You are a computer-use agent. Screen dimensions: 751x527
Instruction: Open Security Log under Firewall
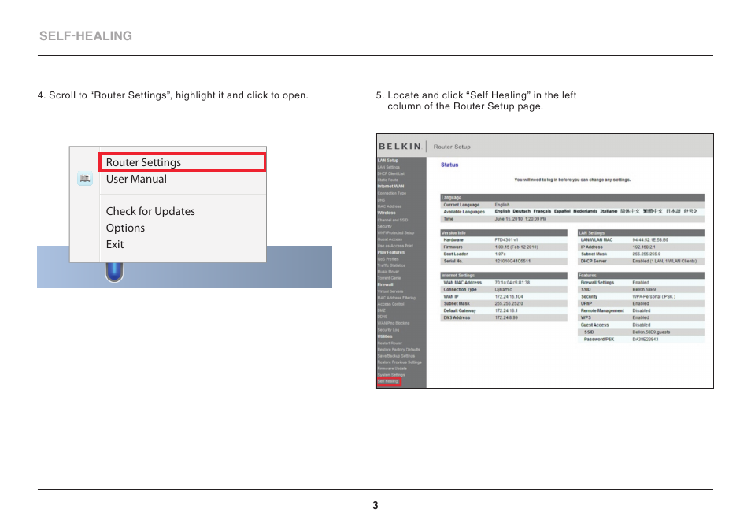(388, 329)
